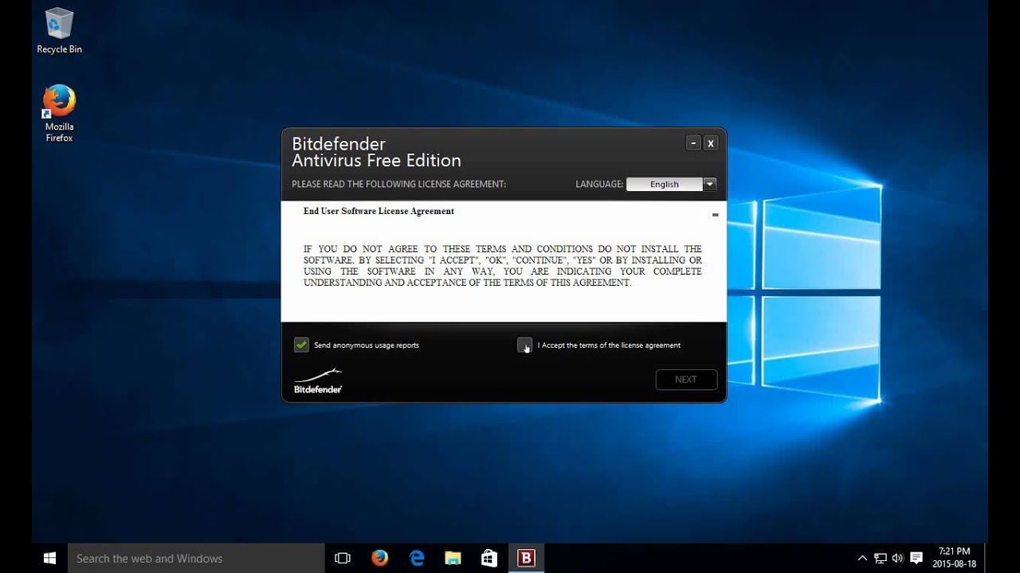Open the language dropdown arrow
Viewport: 1020px width, 573px height.
710,184
